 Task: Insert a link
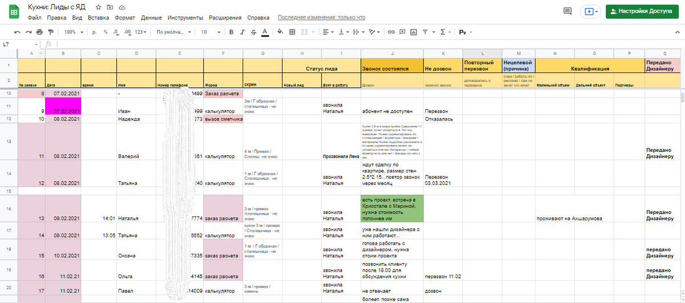pos(392,32)
